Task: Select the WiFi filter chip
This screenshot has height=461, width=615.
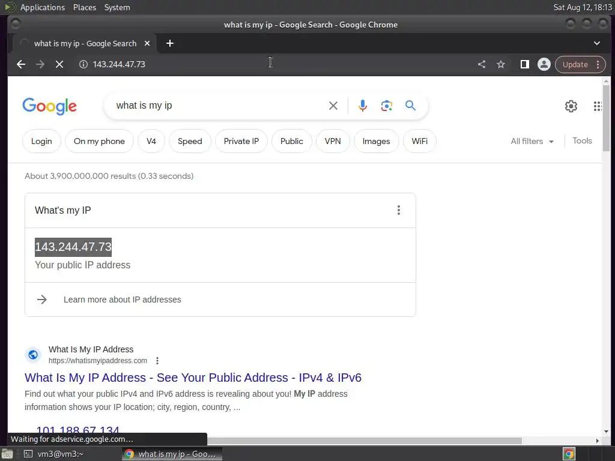Action: 419,141
